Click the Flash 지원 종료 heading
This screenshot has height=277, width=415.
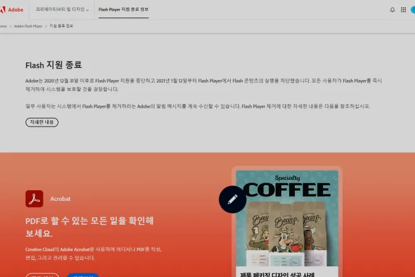coord(53,65)
